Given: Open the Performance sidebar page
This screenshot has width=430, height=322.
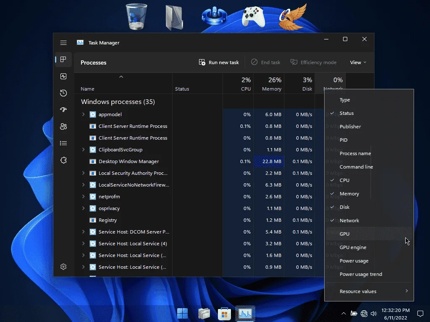Looking at the screenshot, I should (63, 76).
